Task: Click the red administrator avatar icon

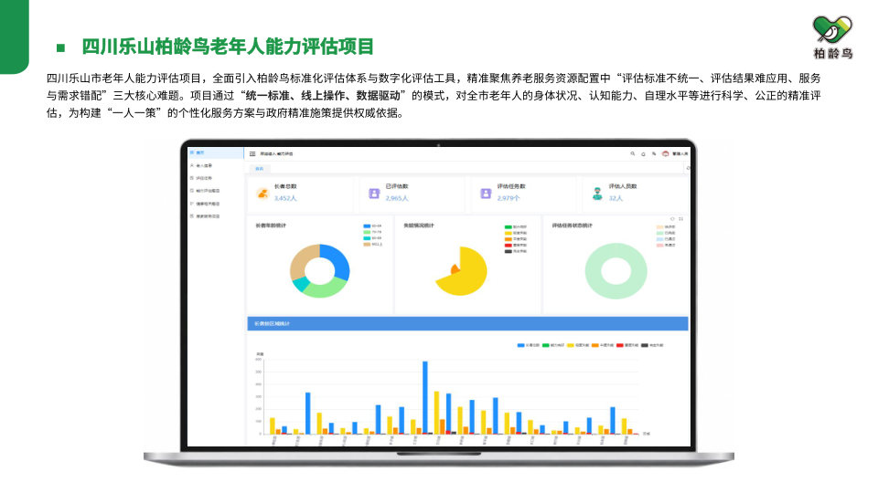Action: (x=665, y=153)
